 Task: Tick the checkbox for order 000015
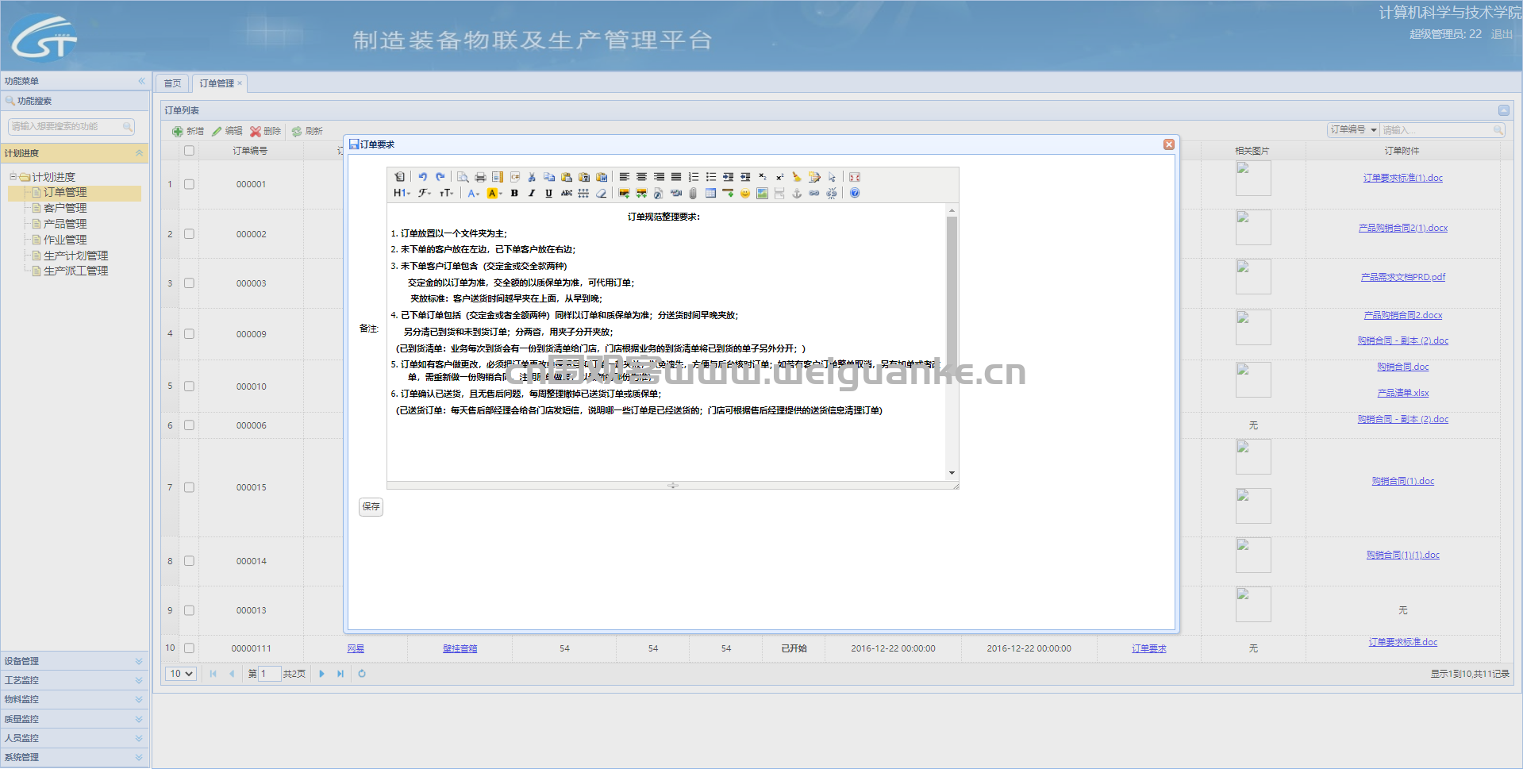tap(189, 487)
